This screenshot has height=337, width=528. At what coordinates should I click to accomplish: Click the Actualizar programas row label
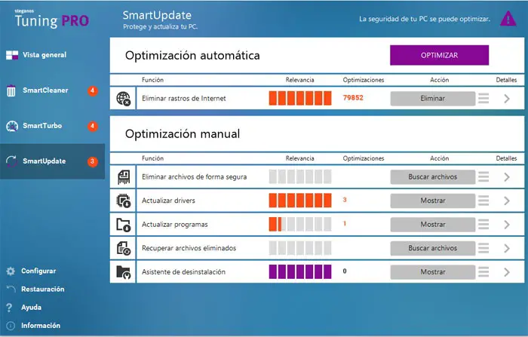[x=175, y=225]
